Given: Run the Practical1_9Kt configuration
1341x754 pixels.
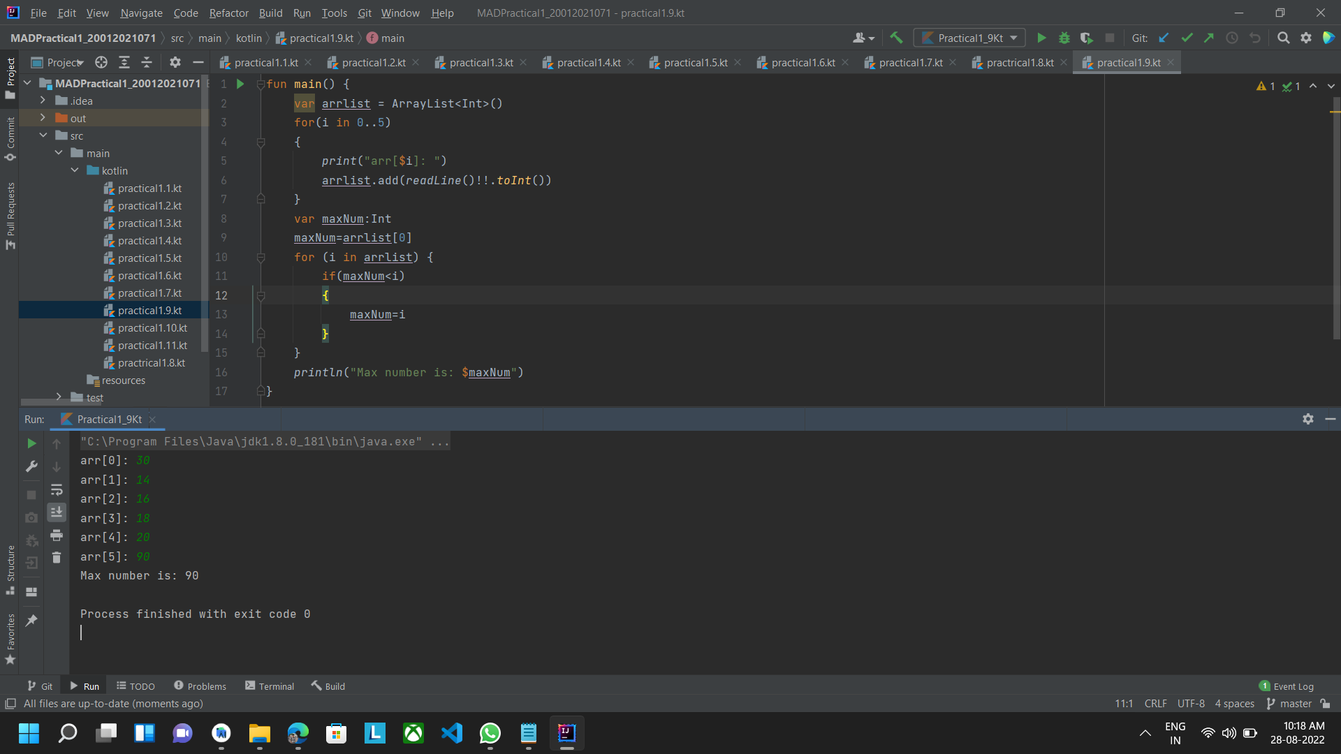Looking at the screenshot, I should point(1041,38).
